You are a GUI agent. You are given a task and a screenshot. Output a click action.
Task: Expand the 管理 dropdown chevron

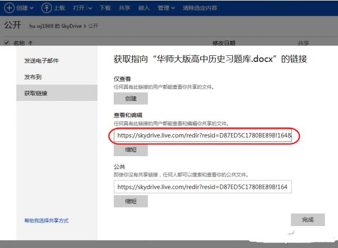click(x=173, y=8)
